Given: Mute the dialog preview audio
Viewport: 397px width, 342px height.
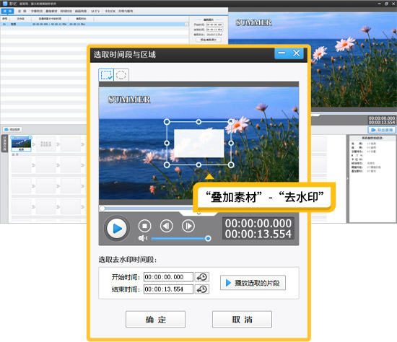Looking at the screenshot, I should 143,238.
